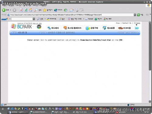Open dropdown next to MSN search button
This screenshot has width=152, height=114.
click(45, 19)
